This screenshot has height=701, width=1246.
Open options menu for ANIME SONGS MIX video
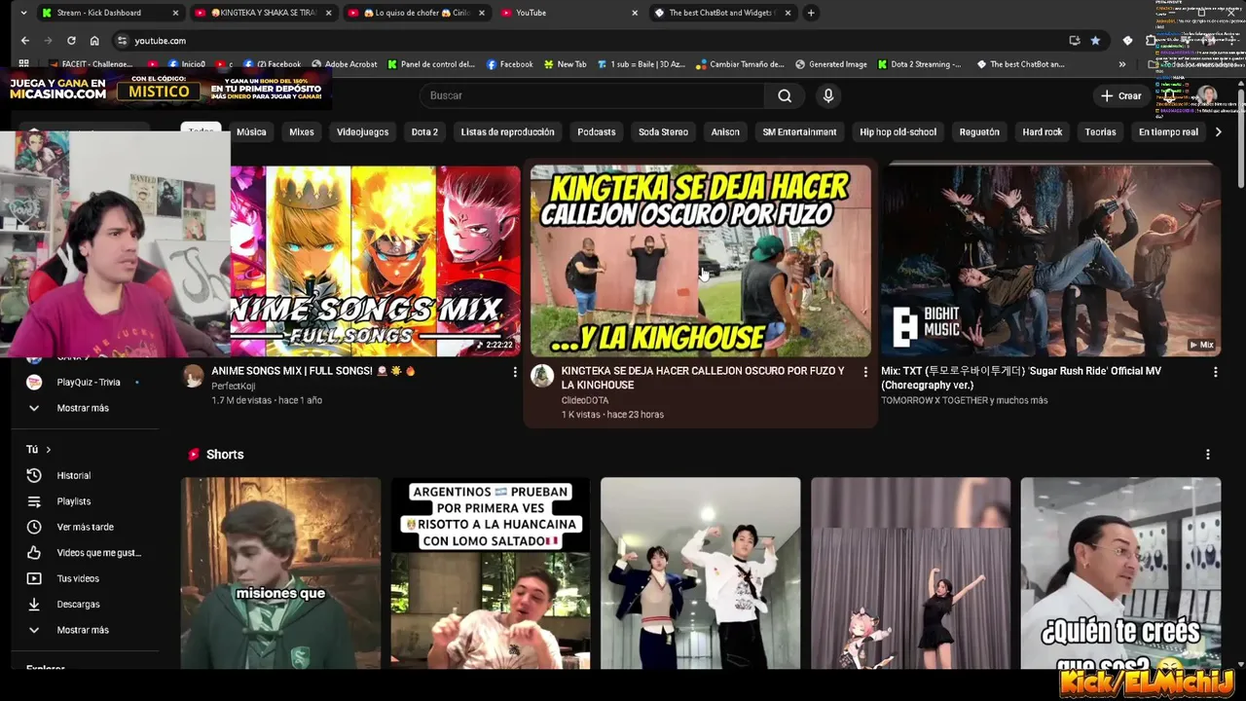[x=515, y=371]
